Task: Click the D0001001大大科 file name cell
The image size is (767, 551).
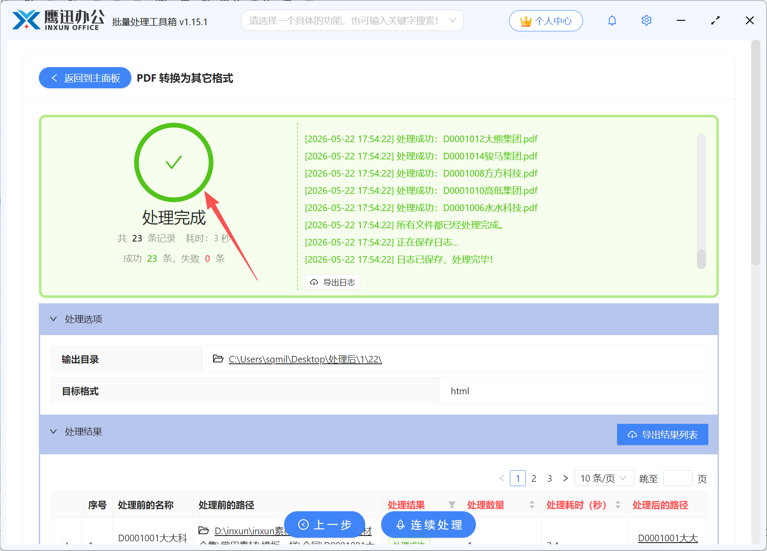Action: (153, 538)
